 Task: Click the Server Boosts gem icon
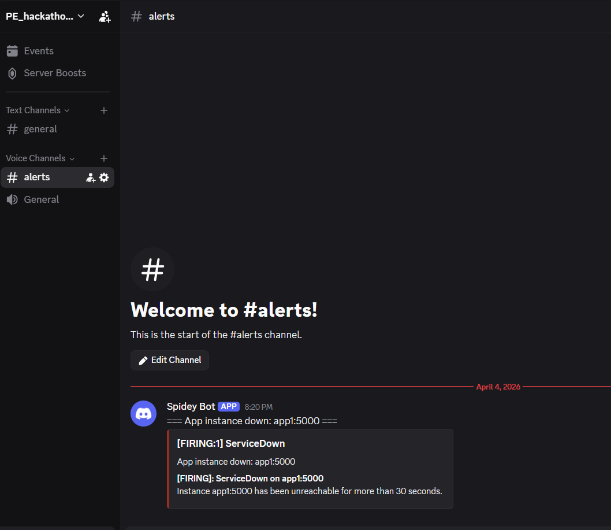pyautogui.click(x=12, y=73)
